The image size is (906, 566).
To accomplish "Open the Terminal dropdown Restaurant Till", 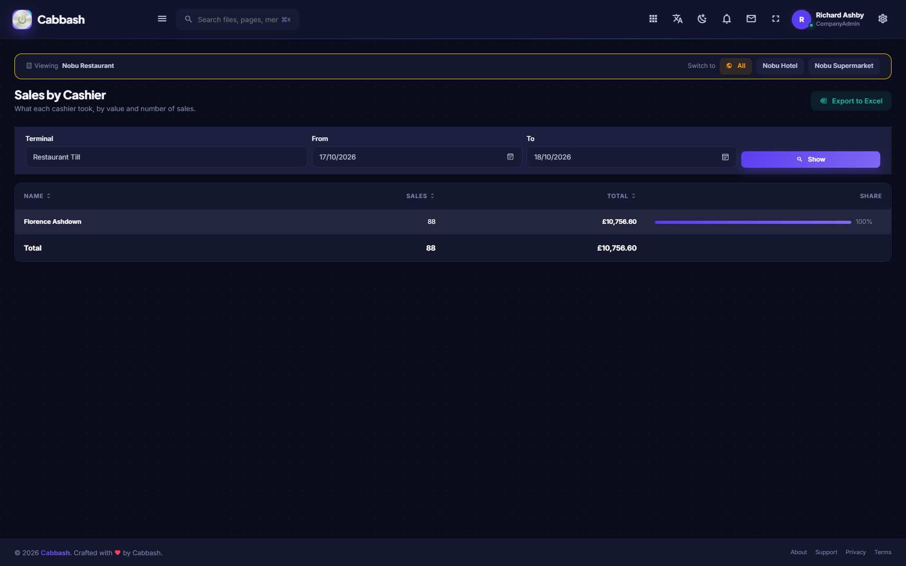I will click(166, 157).
